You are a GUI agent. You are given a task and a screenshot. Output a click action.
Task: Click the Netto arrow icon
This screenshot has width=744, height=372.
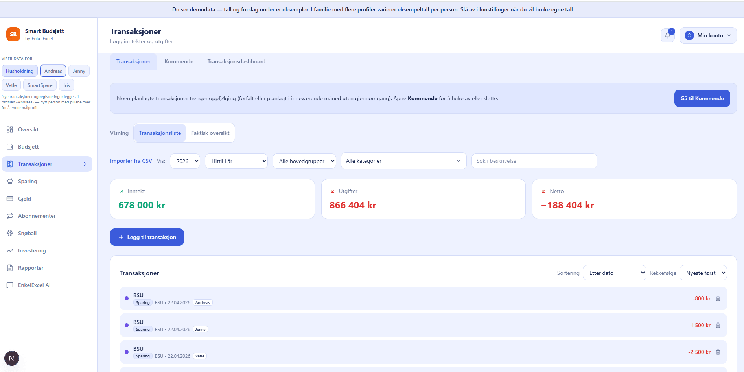tap(543, 191)
